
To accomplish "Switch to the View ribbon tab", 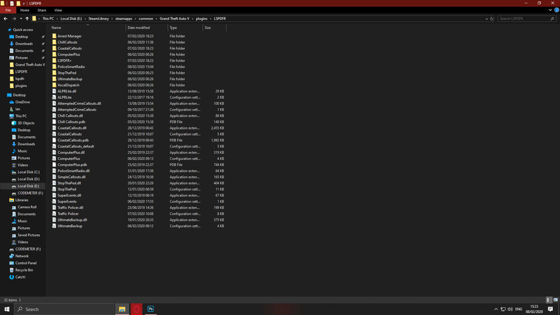I will tap(58, 10).
